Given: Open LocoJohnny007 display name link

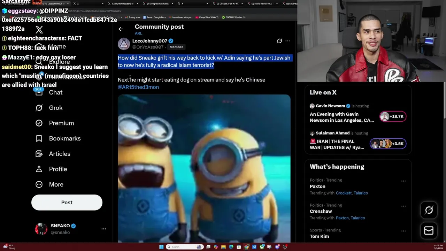Looking at the screenshot, I should [150, 41].
